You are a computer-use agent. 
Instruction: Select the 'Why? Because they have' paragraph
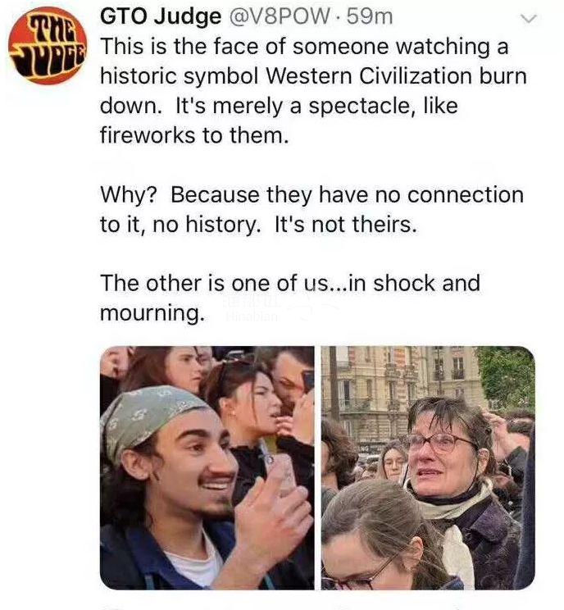(x=312, y=209)
